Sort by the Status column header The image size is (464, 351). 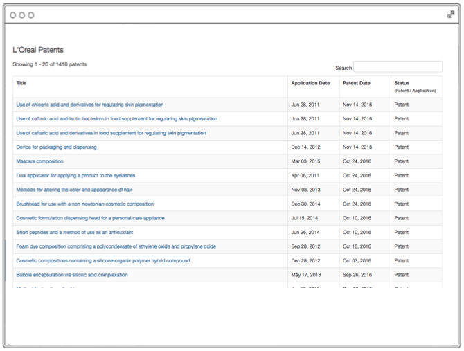pyautogui.click(x=402, y=83)
